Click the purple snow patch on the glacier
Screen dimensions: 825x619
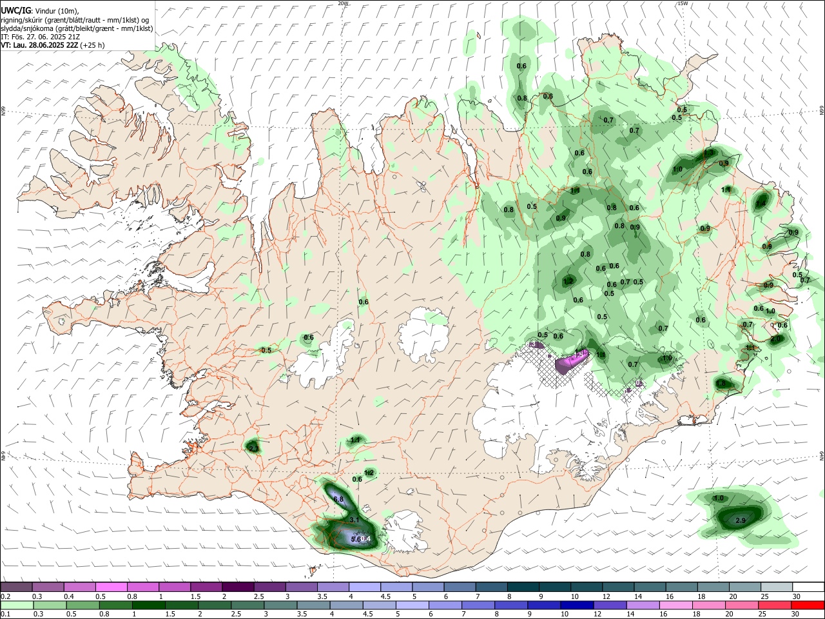pyautogui.click(x=571, y=362)
